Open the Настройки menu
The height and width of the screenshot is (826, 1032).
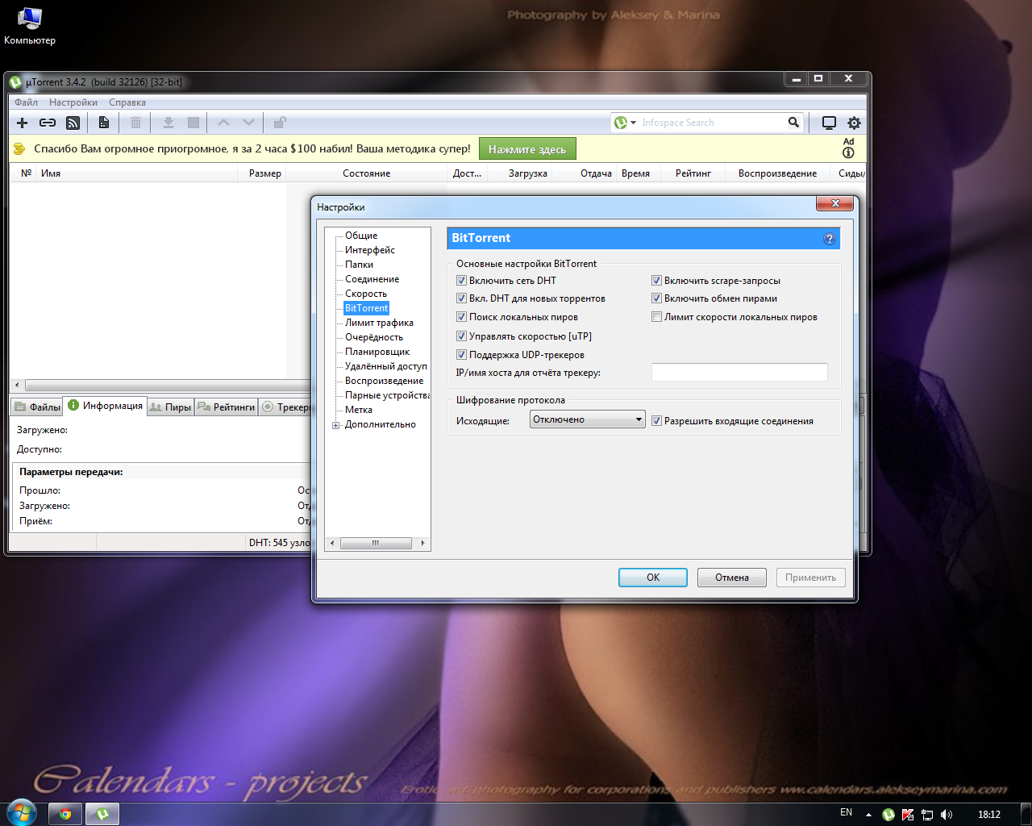click(73, 102)
